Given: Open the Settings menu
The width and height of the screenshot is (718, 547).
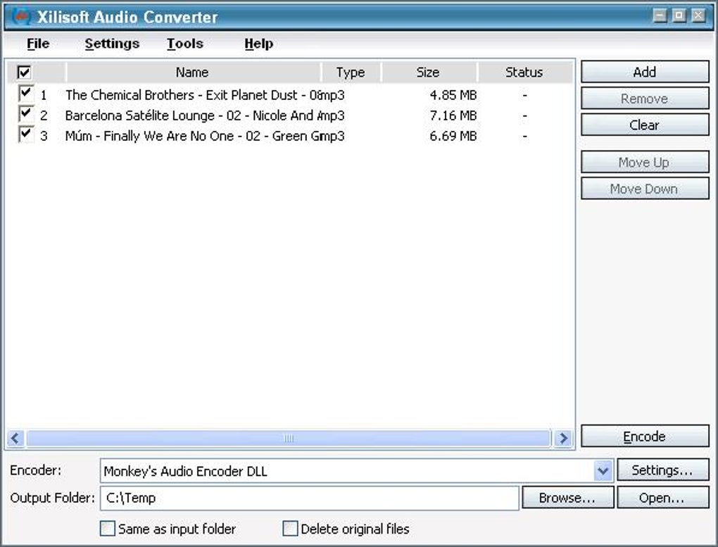Looking at the screenshot, I should [x=112, y=44].
